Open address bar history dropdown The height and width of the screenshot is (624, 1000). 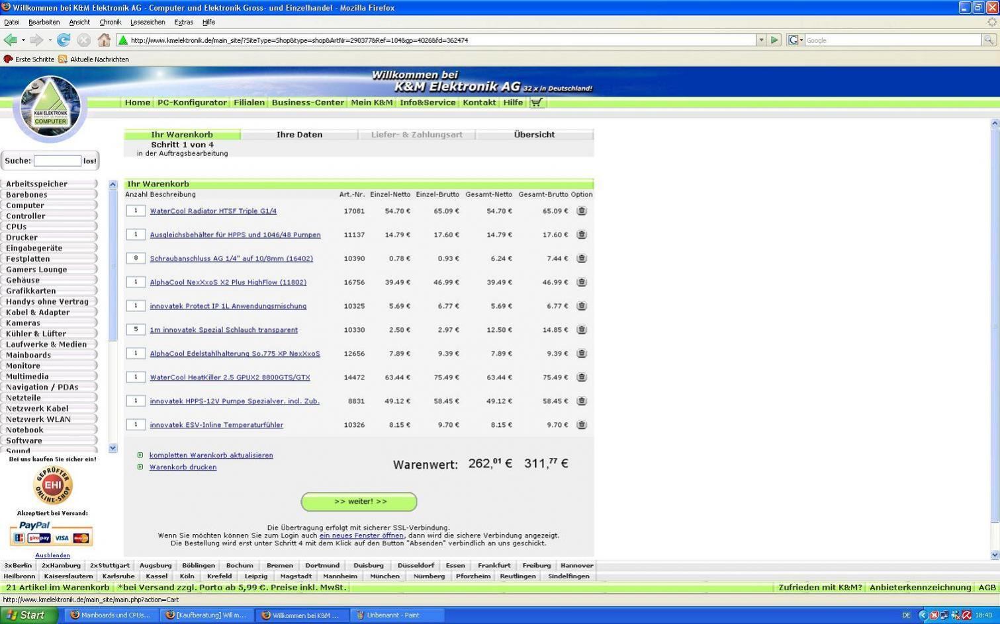(x=761, y=40)
